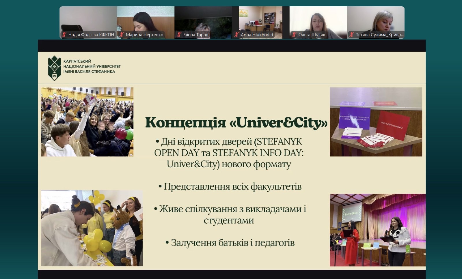Click the yellow balloons mascot photo
The height and width of the screenshot is (279, 462).
(92, 228)
